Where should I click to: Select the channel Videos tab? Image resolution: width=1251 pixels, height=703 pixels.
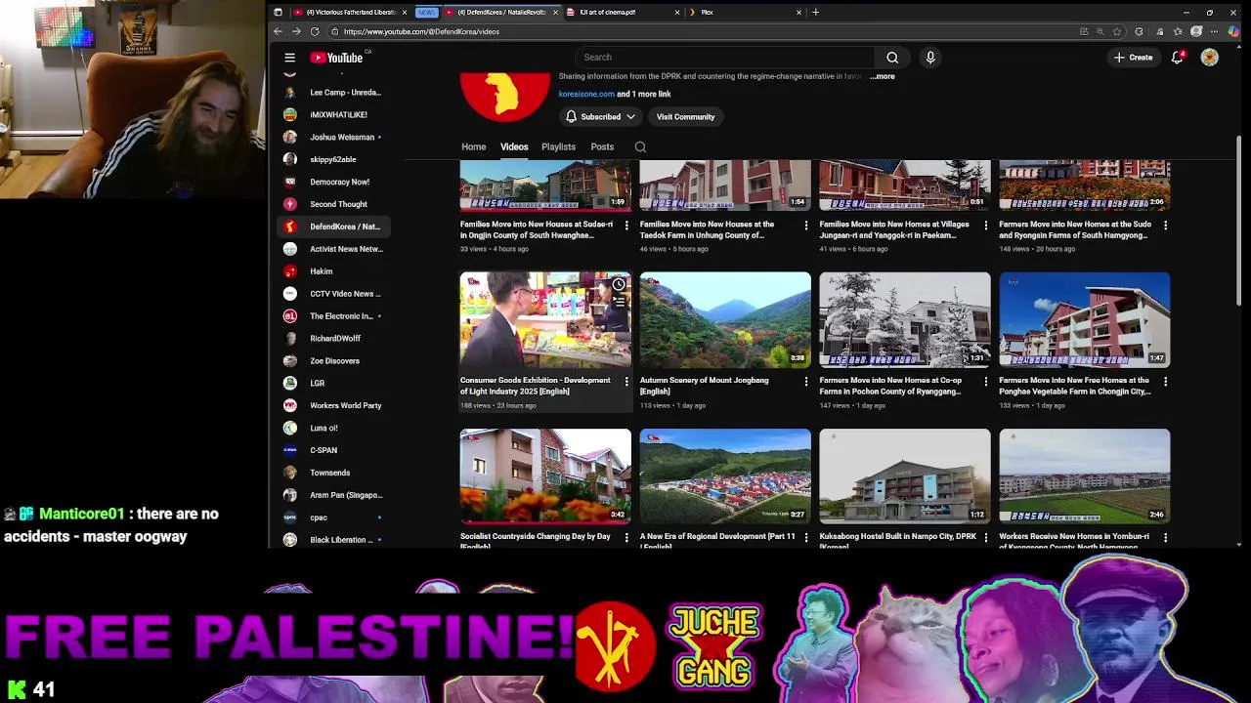pyautogui.click(x=514, y=146)
